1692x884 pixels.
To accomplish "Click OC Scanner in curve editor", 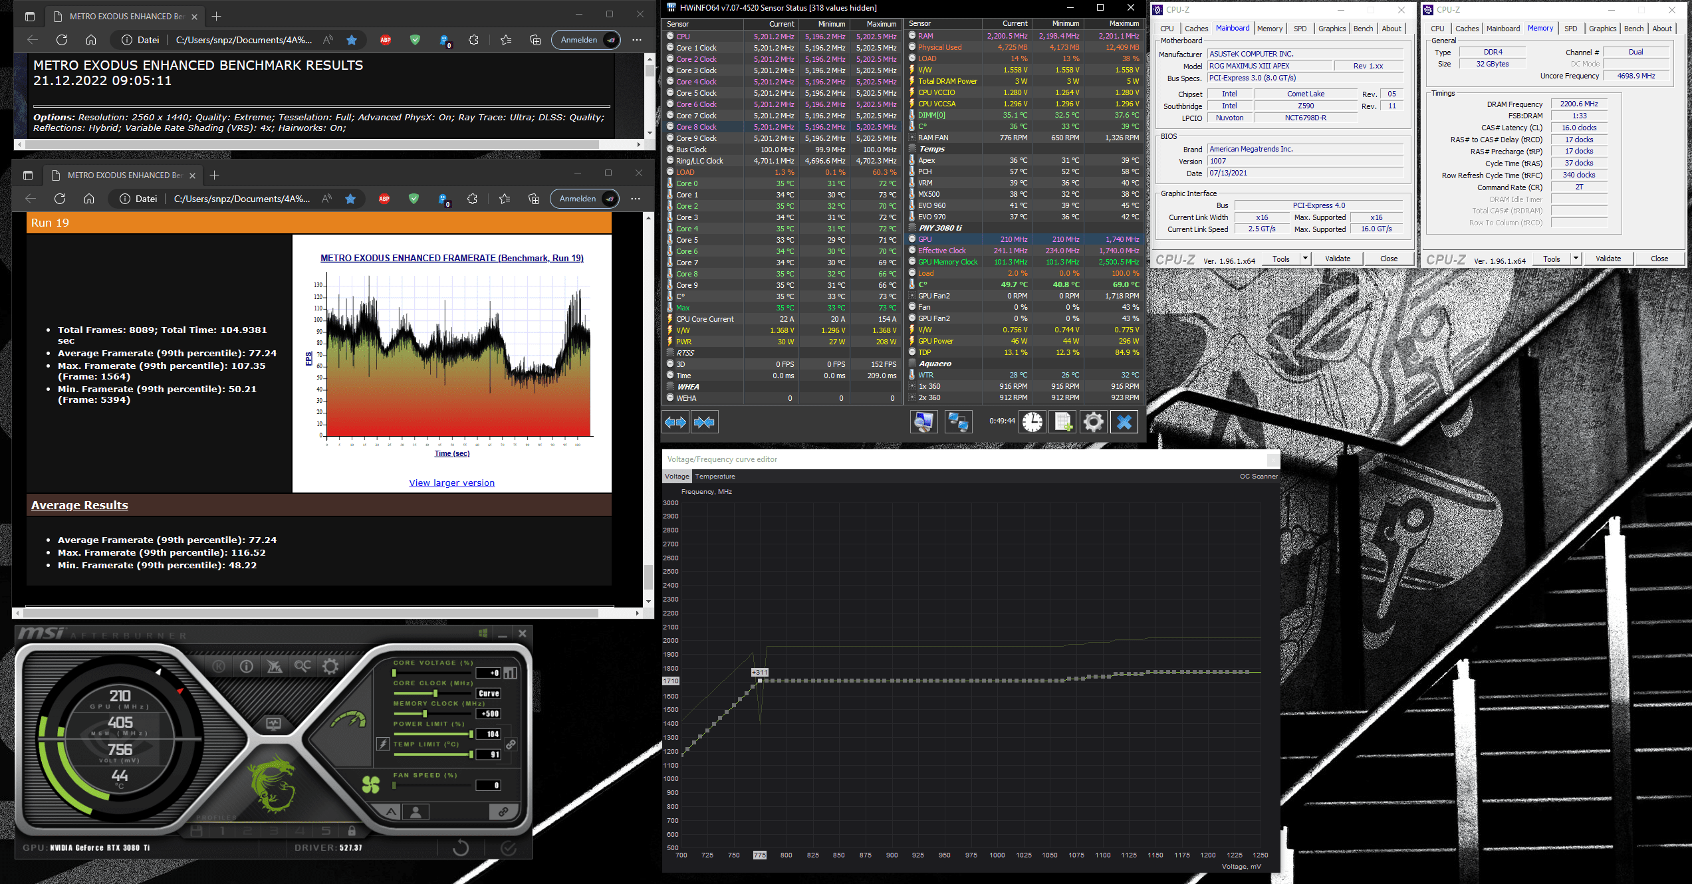I will pos(1258,477).
